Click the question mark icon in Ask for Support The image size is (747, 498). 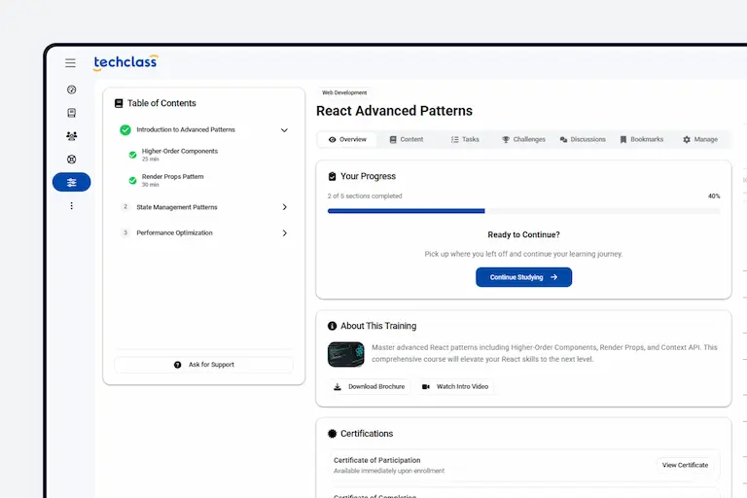pos(178,365)
